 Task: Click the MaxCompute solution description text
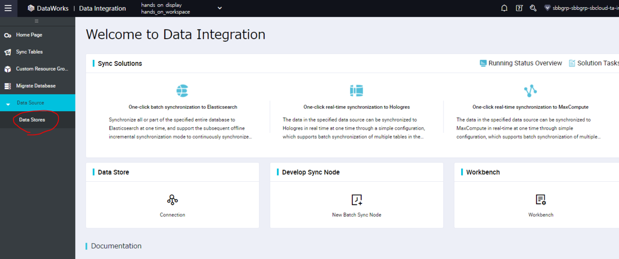(529, 128)
